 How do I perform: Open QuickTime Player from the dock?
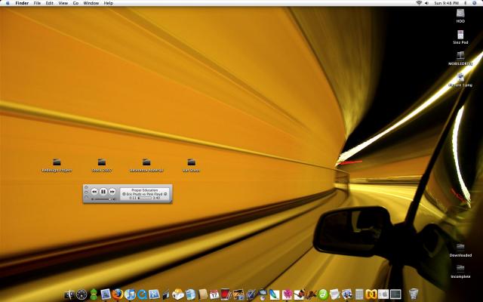click(142, 294)
